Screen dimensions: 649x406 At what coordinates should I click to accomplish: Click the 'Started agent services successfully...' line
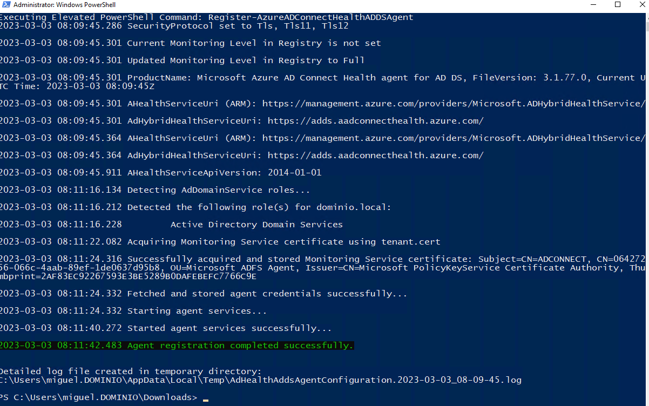229,328
